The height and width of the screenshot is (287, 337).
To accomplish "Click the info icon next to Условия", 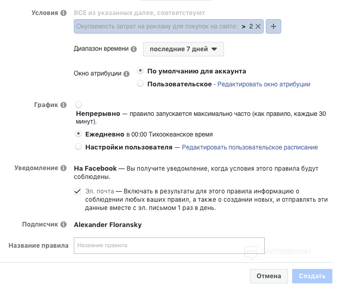I will [x=63, y=13].
